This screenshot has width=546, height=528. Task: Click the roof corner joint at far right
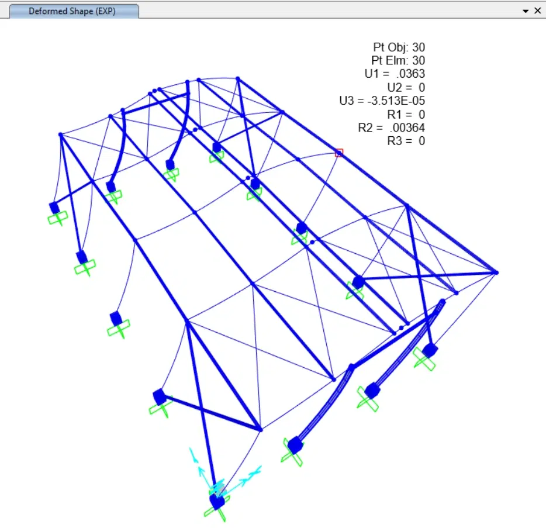tap(496, 272)
